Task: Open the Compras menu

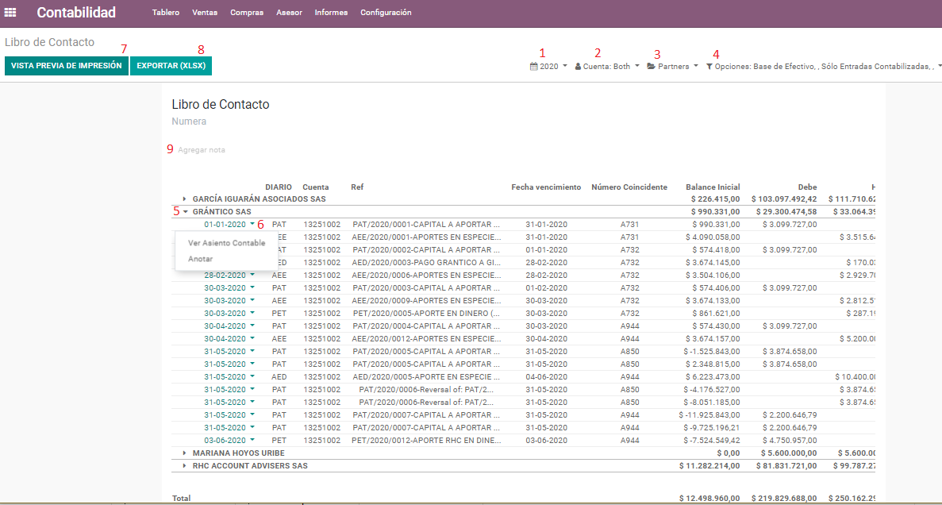Action: click(x=247, y=12)
